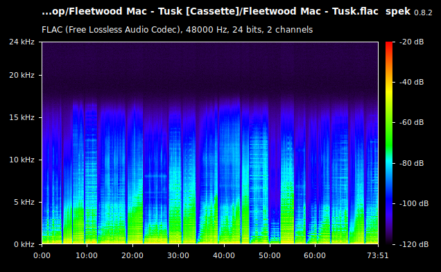Click the 20 kHz frequency axis label
441x272 pixels.
coord(21,75)
